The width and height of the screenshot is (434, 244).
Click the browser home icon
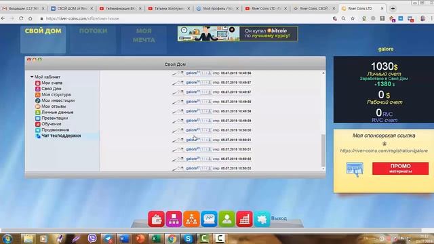click(x=30, y=18)
